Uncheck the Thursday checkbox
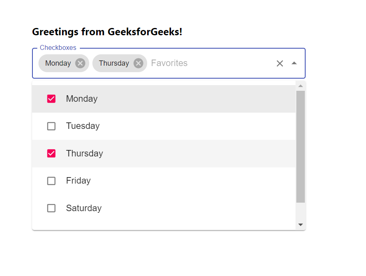The height and width of the screenshot is (276, 366). [51, 153]
